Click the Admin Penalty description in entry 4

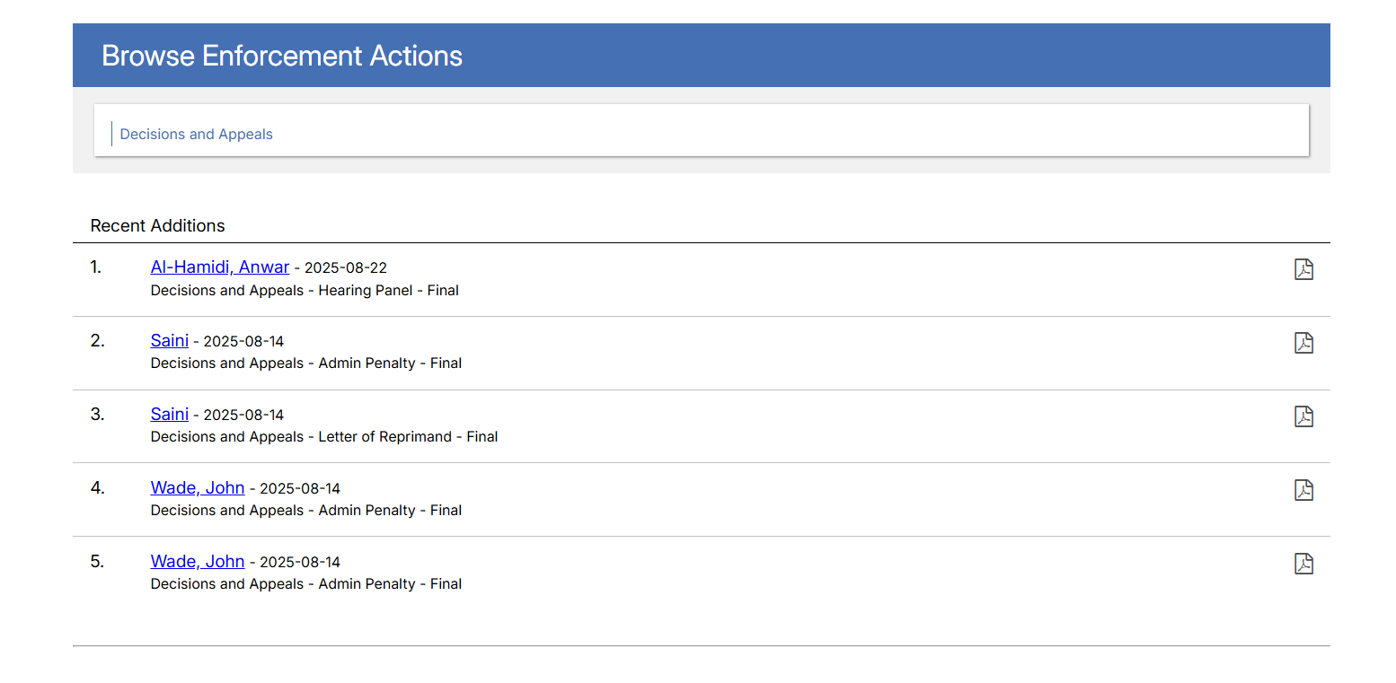click(x=390, y=511)
